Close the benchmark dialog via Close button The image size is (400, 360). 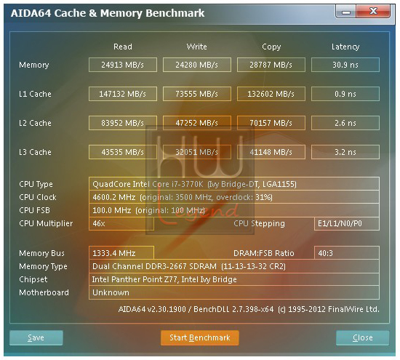click(362, 337)
